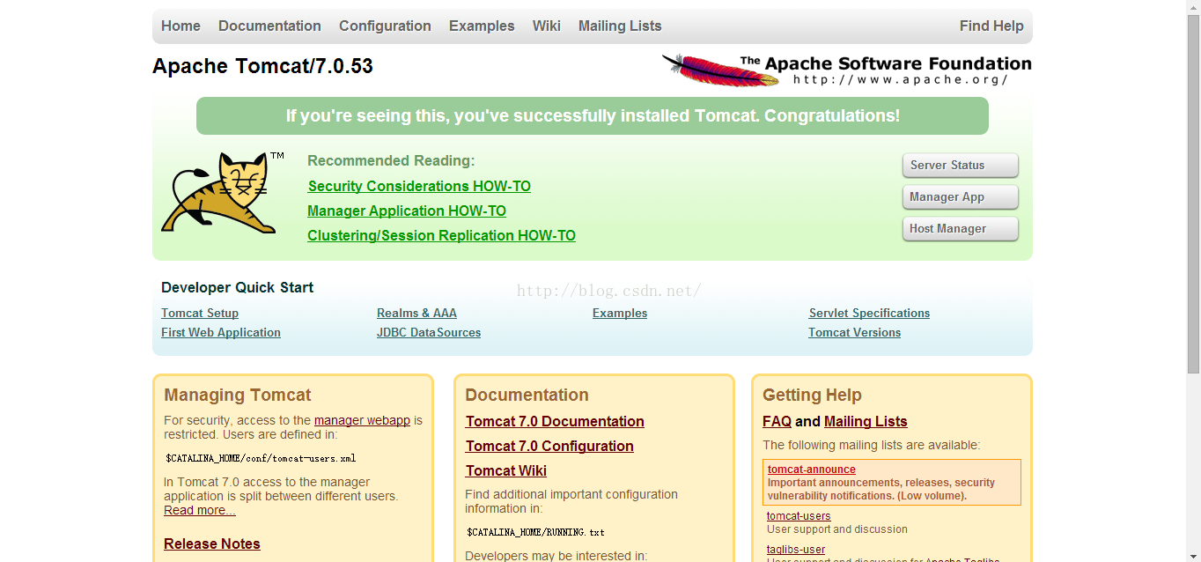The width and height of the screenshot is (1201, 562).
Task: Open Security Considerations HOW-TO link
Action: coord(419,186)
